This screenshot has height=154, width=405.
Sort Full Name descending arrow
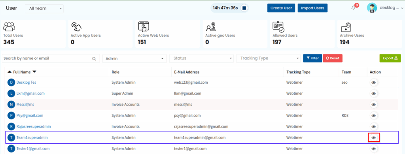[34, 72]
